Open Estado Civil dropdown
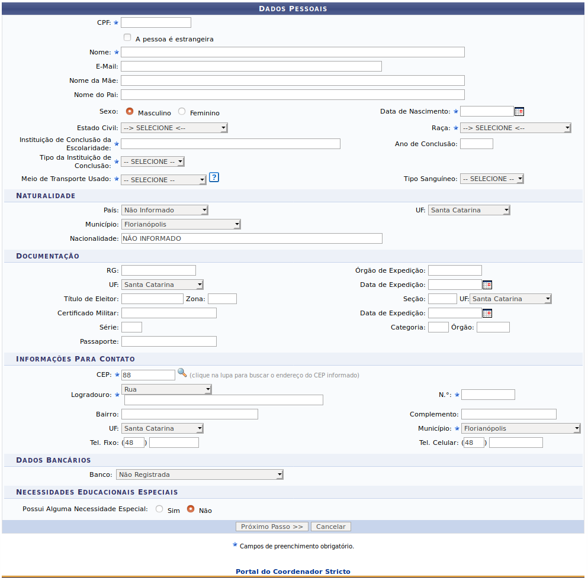The image size is (588, 578). tap(174, 128)
